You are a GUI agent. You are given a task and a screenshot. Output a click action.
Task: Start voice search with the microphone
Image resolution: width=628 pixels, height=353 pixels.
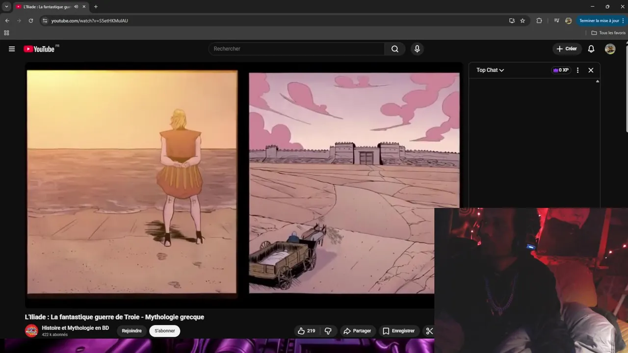coord(417,49)
